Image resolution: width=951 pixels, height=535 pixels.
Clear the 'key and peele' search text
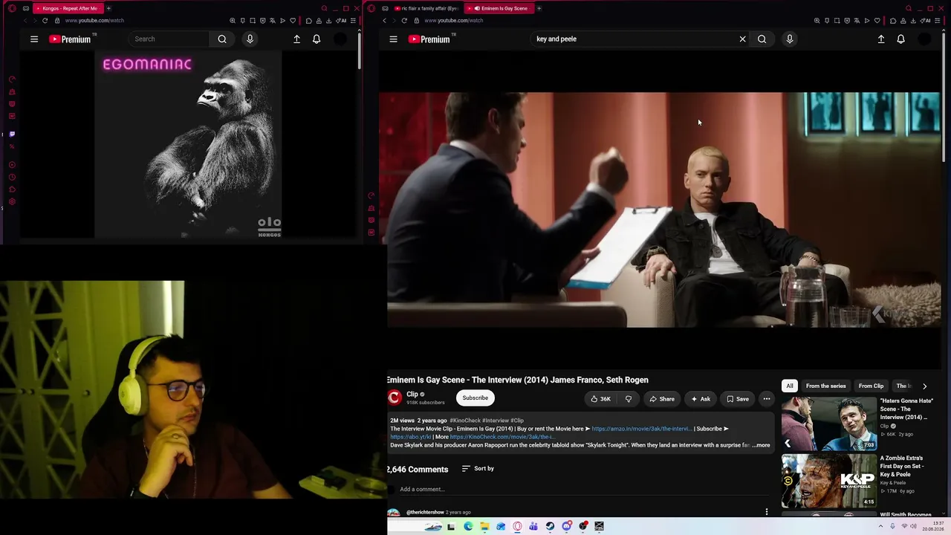(x=742, y=39)
